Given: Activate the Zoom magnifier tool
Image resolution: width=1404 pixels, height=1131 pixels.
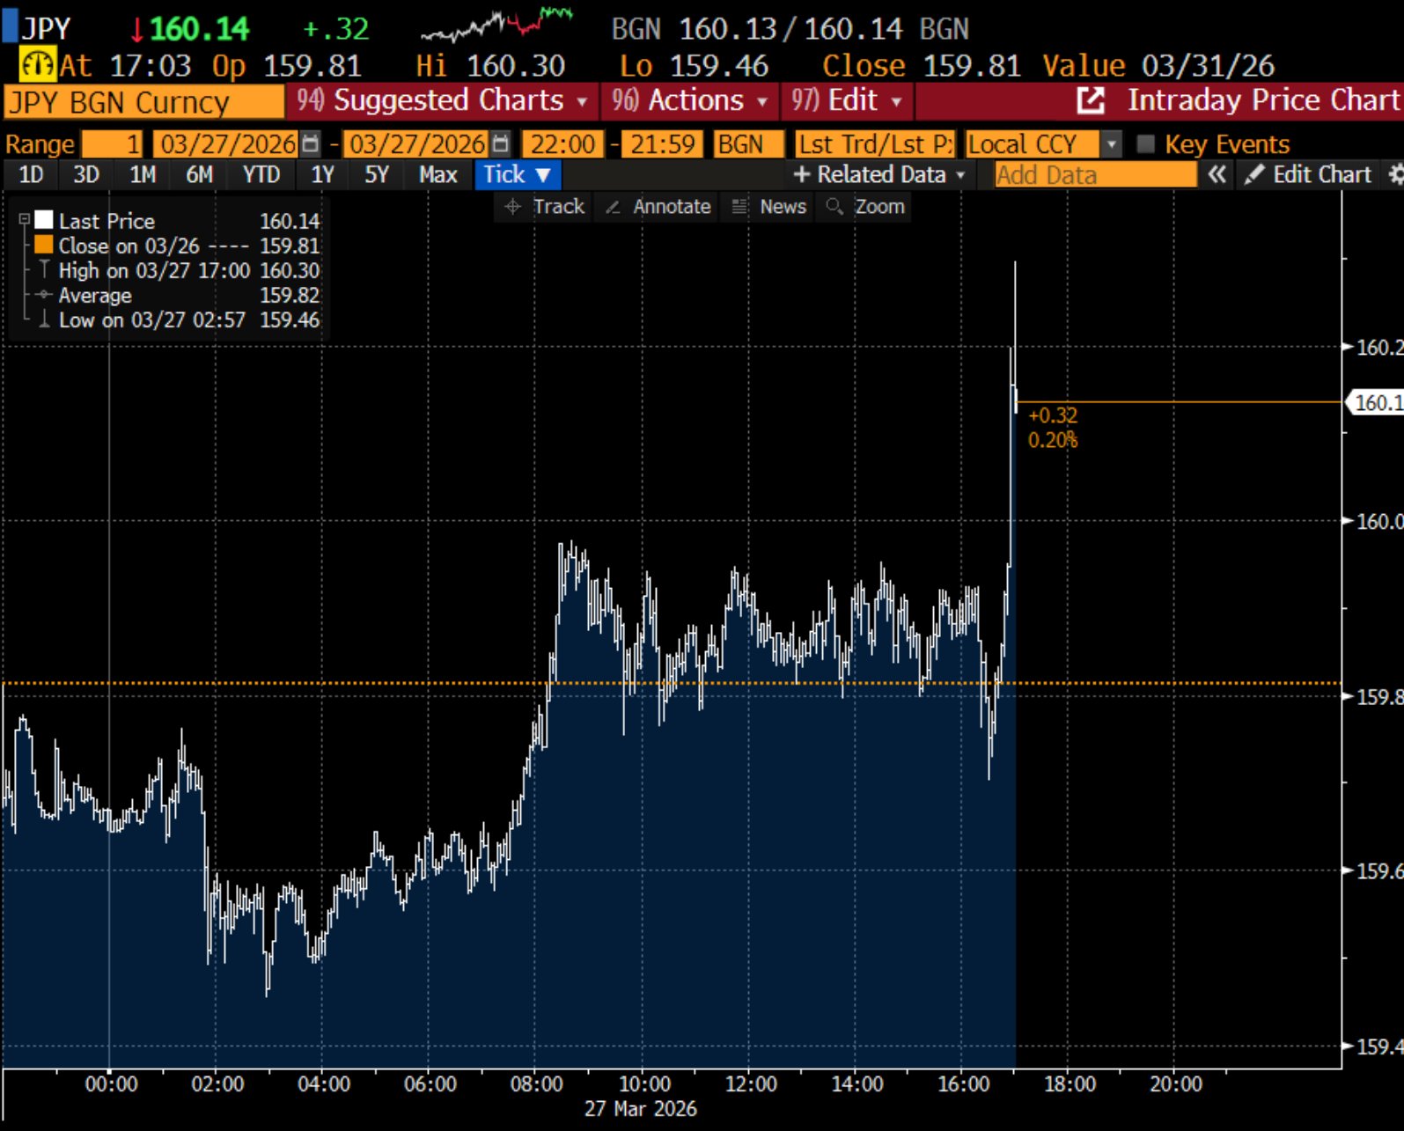Looking at the screenshot, I should [866, 207].
